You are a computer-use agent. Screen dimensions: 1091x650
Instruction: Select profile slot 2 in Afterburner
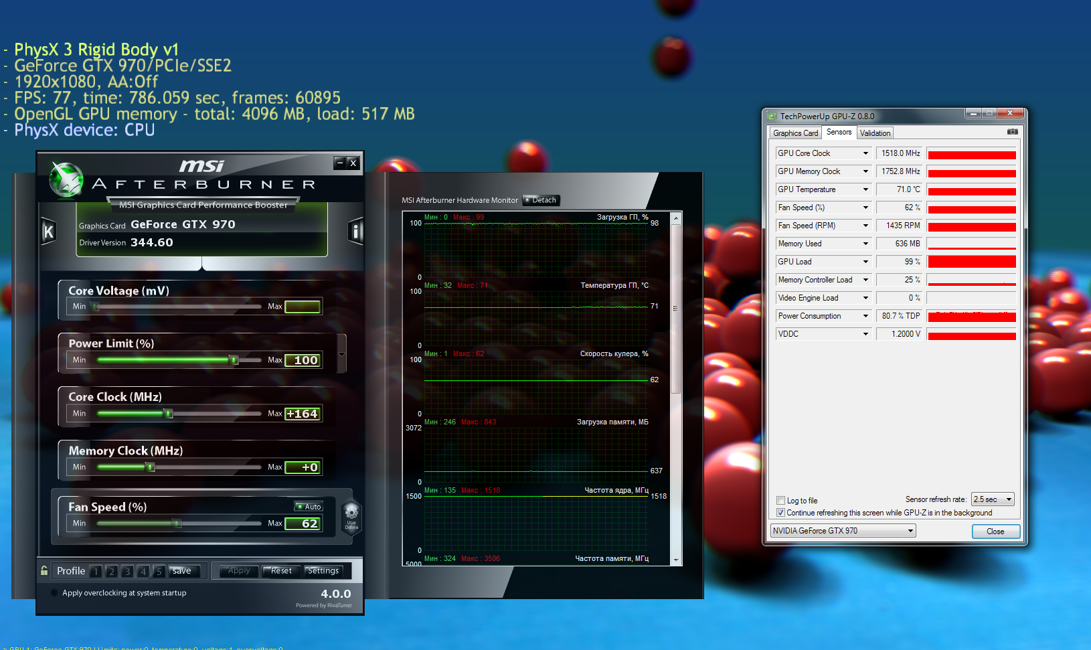(x=112, y=571)
